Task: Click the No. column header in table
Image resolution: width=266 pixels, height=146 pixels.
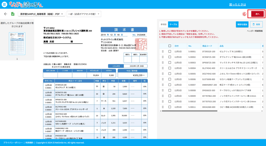Action: click(x=194, y=46)
